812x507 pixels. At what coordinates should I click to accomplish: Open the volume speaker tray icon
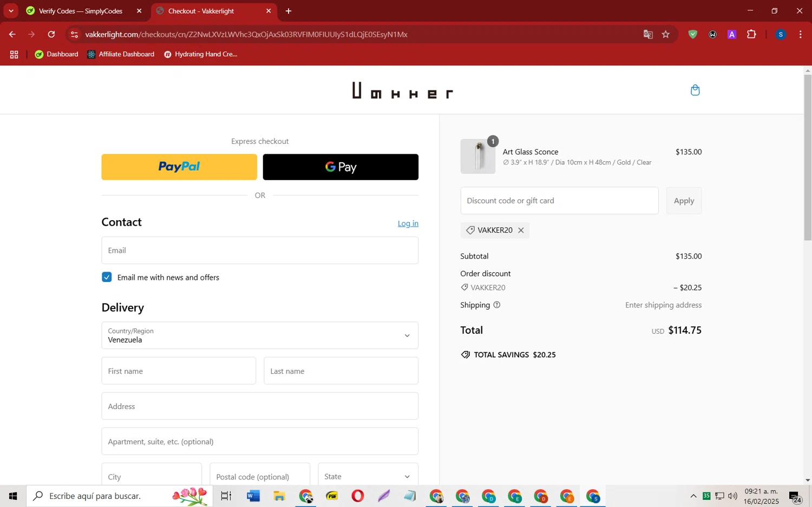pyautogui.click(x=732, y=496)
